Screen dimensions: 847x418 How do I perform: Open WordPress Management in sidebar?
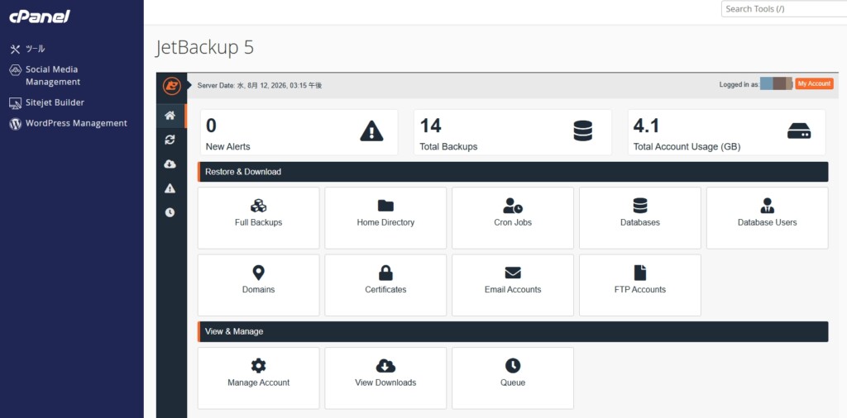coord(76,124)
